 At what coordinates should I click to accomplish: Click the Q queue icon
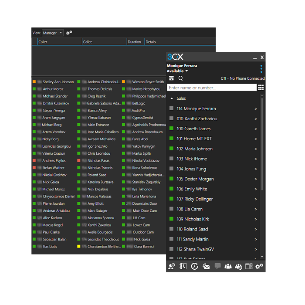(180, 78)
